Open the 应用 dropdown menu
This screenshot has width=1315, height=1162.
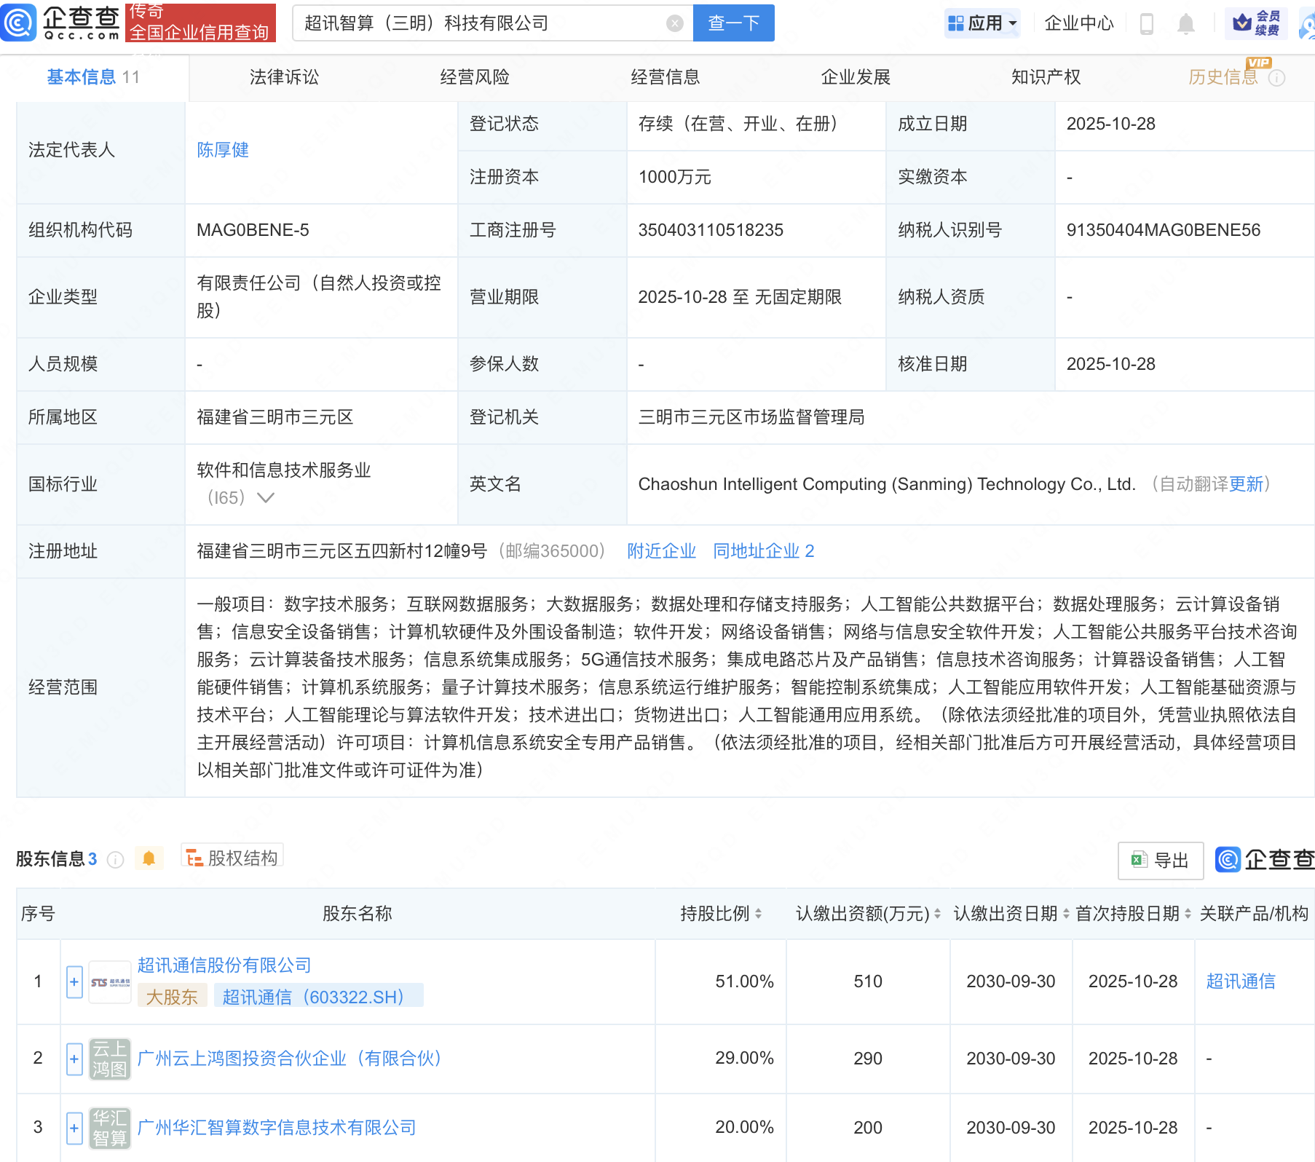983,23
